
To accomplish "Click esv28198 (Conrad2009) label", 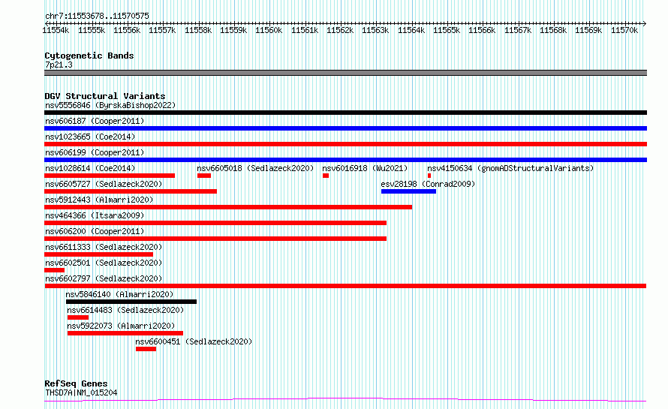I will point(428,184).
